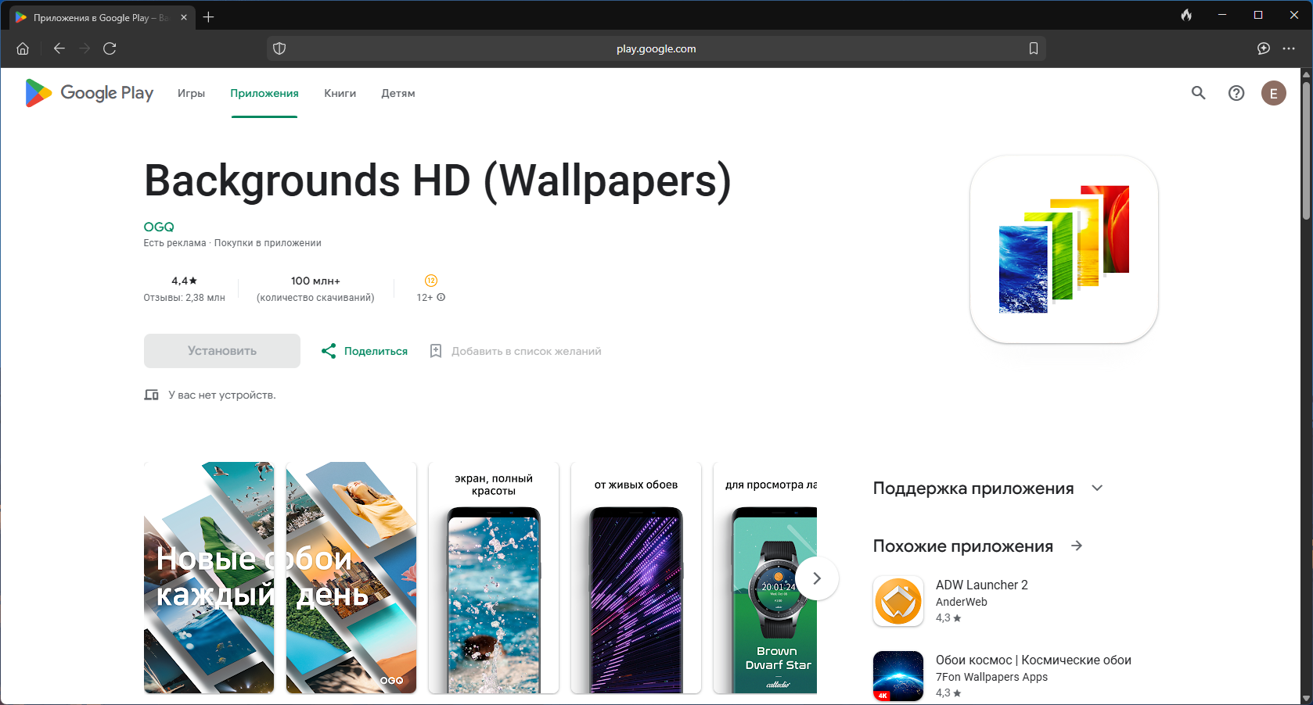Open the OGQ developer link
This screenshot has width=1313, height=705.
pos(159,227)
